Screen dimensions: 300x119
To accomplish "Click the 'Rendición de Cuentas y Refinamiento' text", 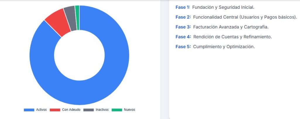I will pyautogui.click(x=233, y=37).
